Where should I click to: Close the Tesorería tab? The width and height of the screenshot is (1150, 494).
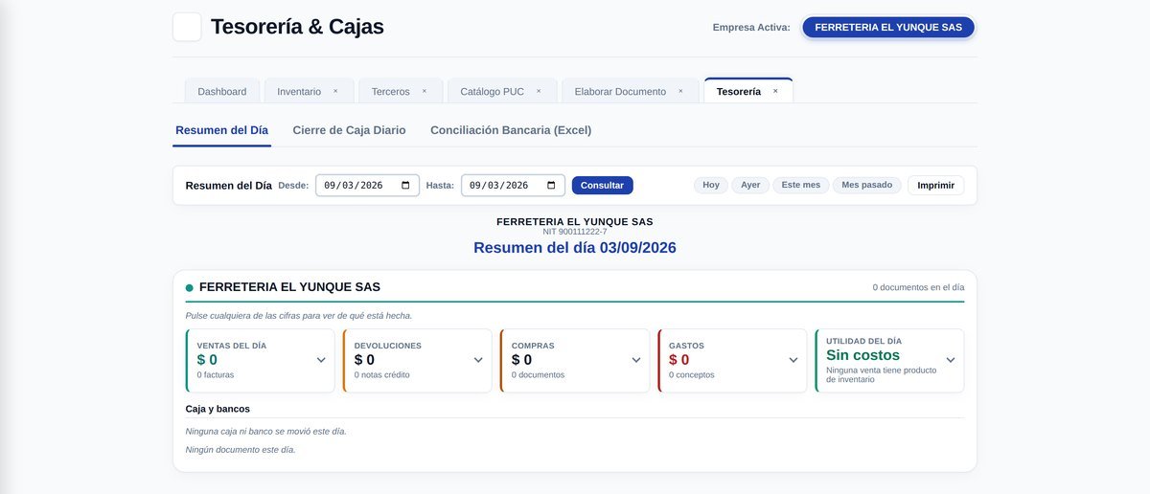tap(775, 91)
